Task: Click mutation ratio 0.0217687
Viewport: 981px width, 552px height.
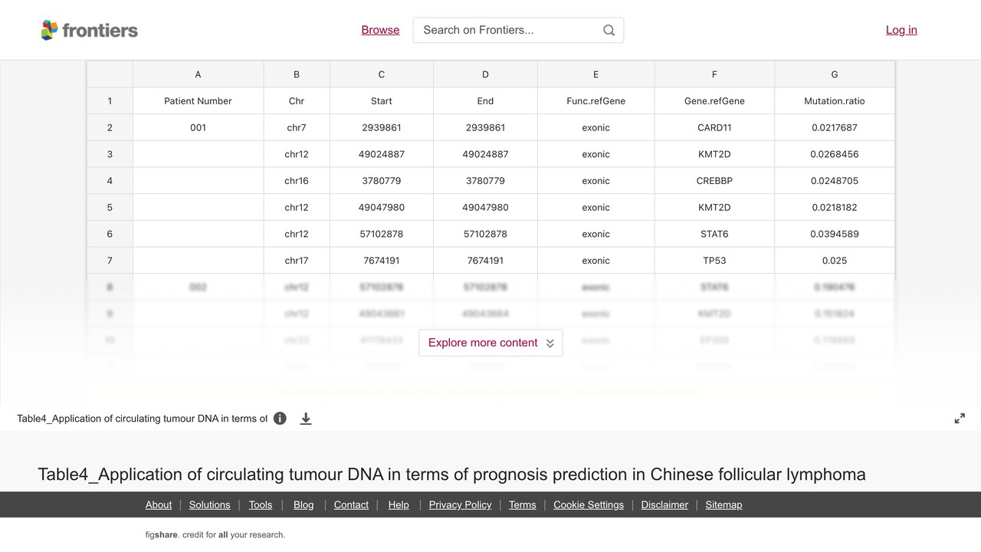Action: pos(835,128)
